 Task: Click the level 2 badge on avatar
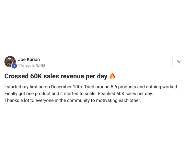point(14,66)
